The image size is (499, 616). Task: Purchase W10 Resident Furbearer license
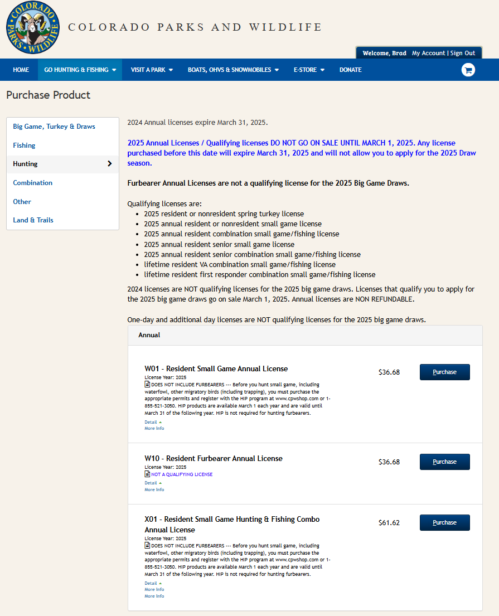(x=444, y=462)
